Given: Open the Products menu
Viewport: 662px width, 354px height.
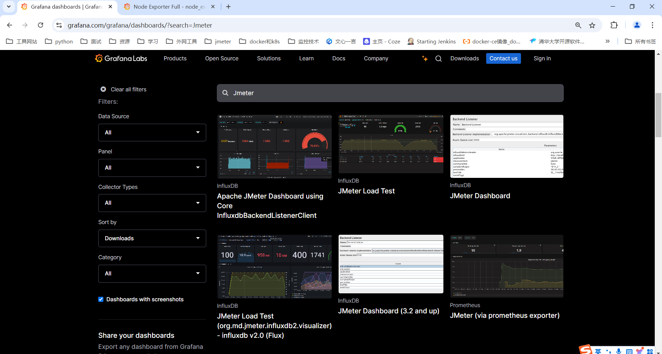Looking at the screenshot, I should tap(175, 58).
